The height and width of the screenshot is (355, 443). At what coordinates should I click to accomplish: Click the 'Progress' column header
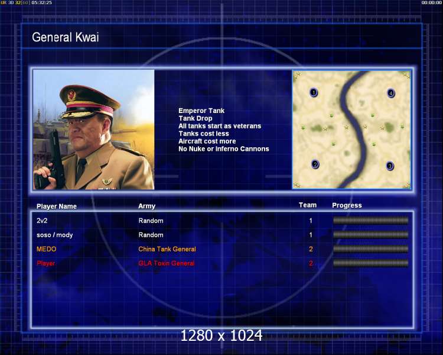pyautogui.click(x=347, y=205)
